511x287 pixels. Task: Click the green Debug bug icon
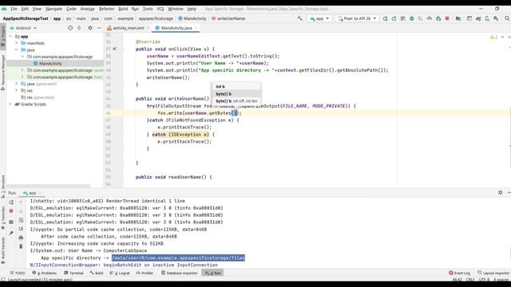click(x=412, y=18)
